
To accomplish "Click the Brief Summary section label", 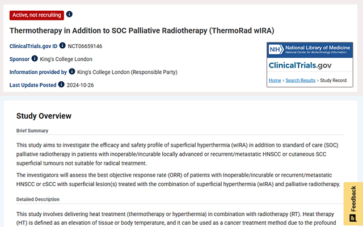I will [32, 131].
